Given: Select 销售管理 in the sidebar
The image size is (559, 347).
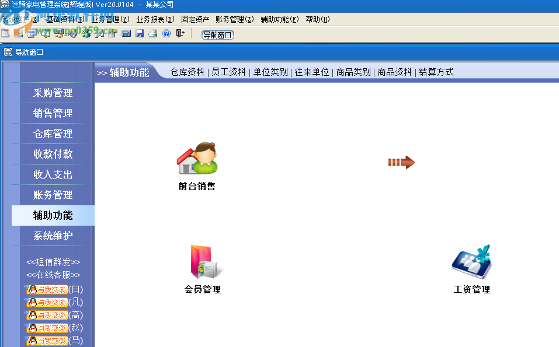Looking at the screenshot, I should point(53,113).
